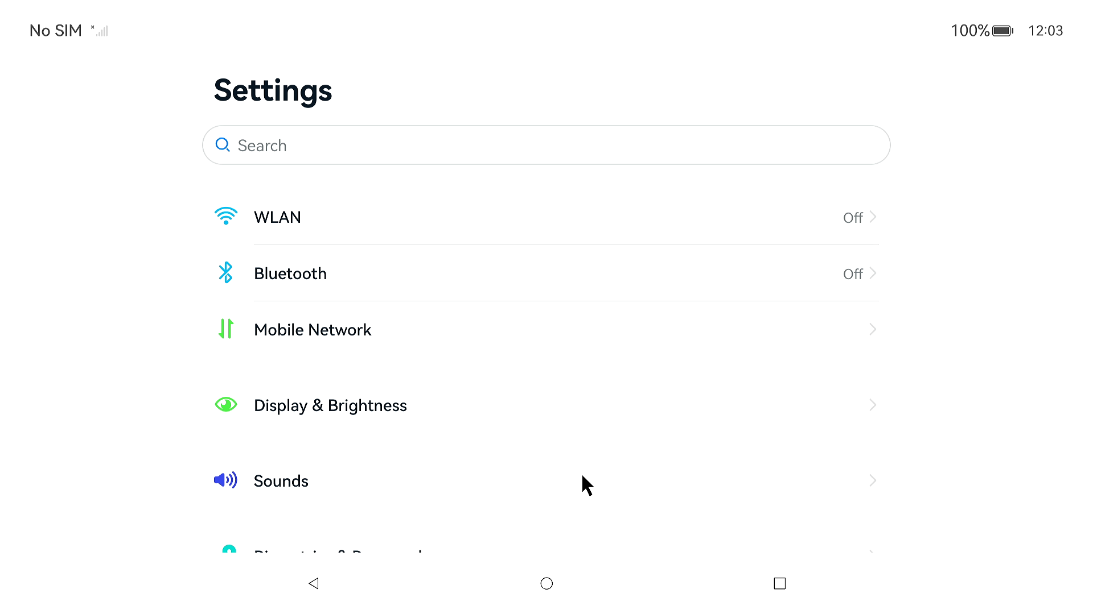This screenshot has width=1093, height=614.
Task: Tap the Bluetooth Off status text
Action: (x=853, y=274)
